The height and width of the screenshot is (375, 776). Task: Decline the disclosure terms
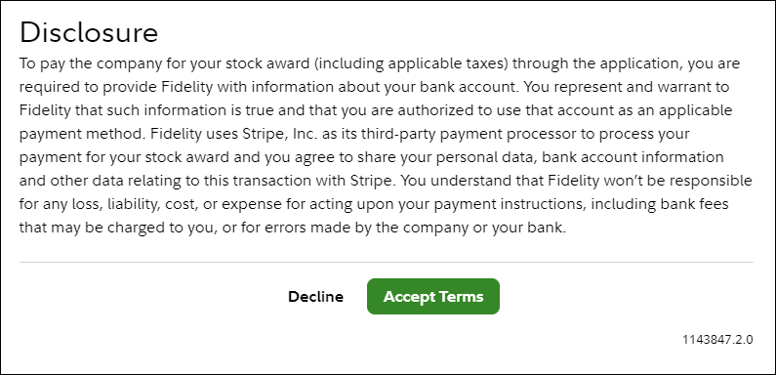pos(315,296)
